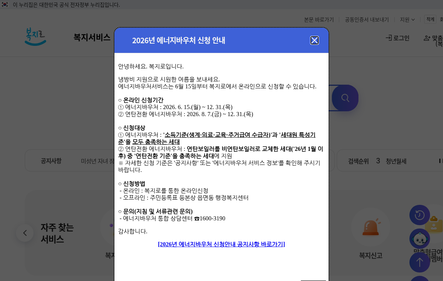This screenshot has height=281, width=443.
Task: Click the Korean flag government site icon
Action: 5,4
